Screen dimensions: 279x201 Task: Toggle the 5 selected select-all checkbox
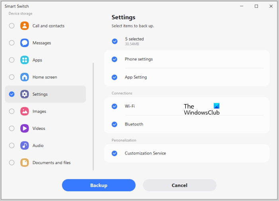115,41
